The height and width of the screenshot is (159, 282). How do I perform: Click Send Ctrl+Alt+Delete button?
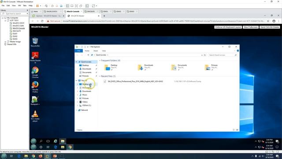pyautogui.click(x=270, y=27)
